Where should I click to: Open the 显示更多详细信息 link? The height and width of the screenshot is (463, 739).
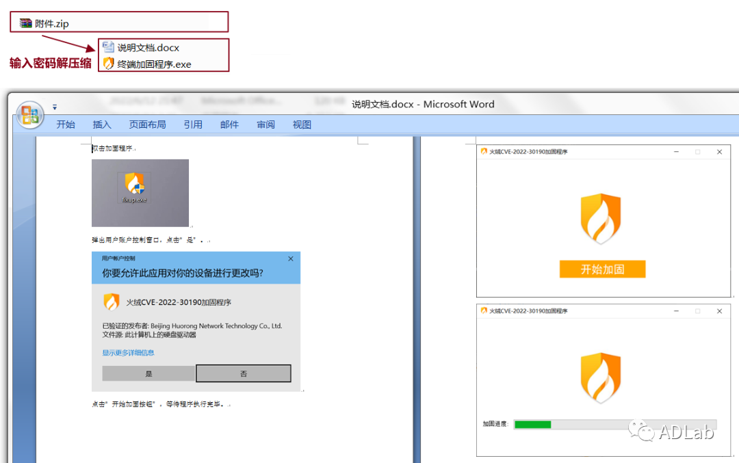(x=127, y=353)
